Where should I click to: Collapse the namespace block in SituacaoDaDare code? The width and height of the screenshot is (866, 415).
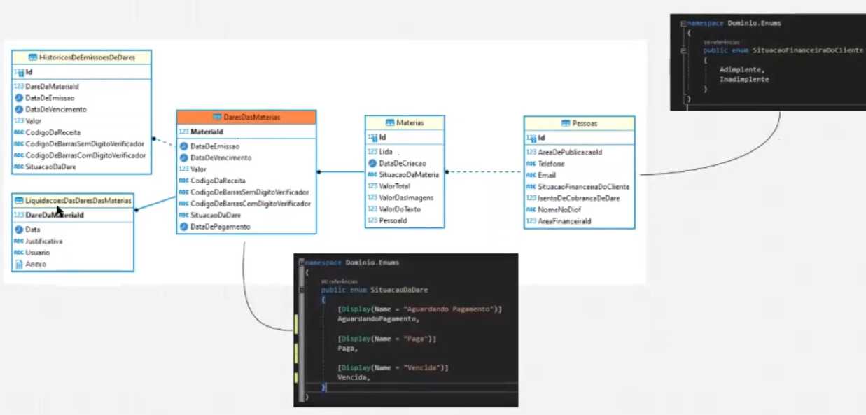(302, 262)
